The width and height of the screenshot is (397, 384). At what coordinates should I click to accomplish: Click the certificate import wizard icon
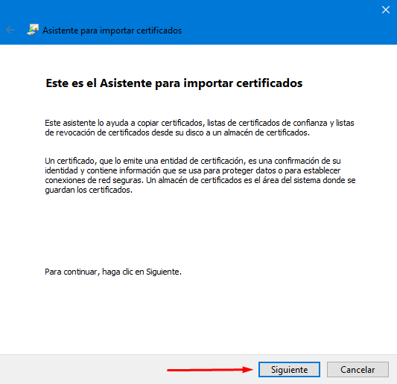tap(33, 30)
